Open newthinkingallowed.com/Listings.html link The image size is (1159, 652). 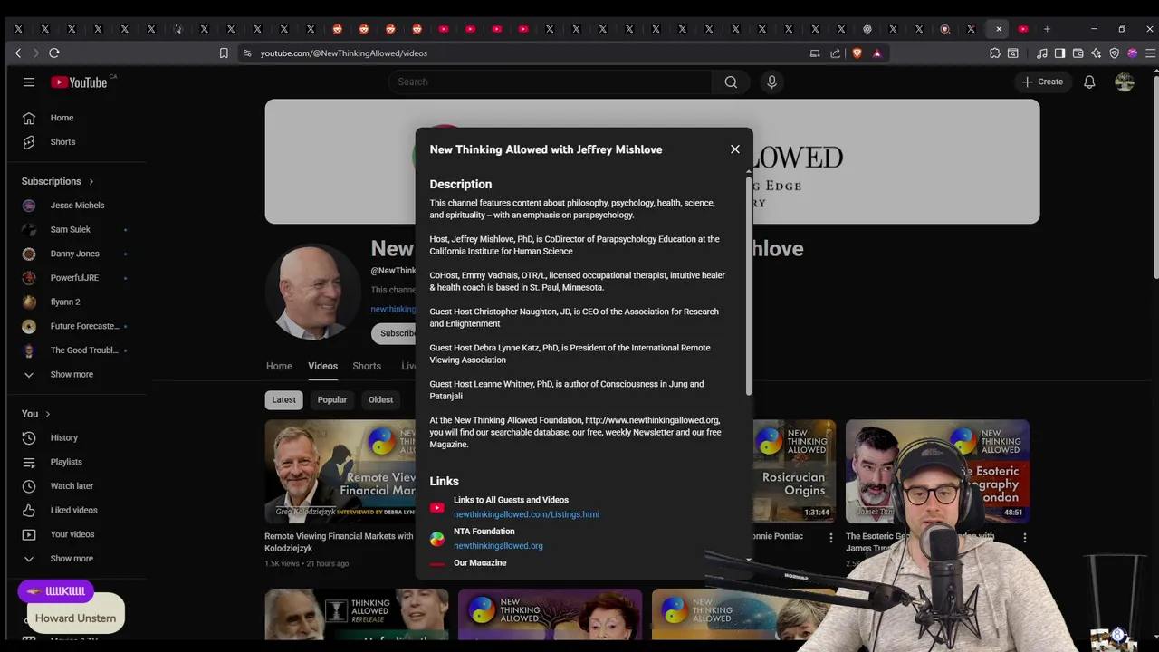tap(526, 514)
